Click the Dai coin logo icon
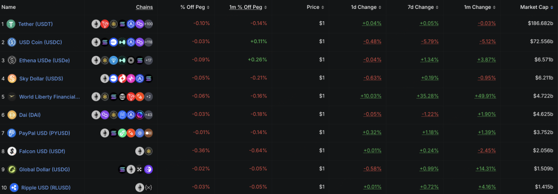This screenshot has width=558, height=194. pyautogui.click(x=12, y=115)
